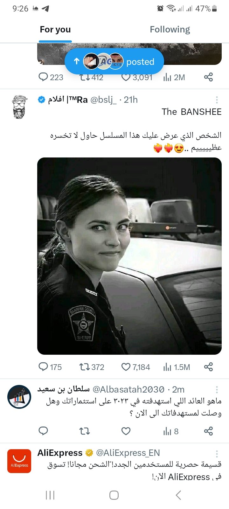Reply to the BANSHEE post (175 comments)
The width and height of the screenshot is (229, 509).
coord(43,367)
